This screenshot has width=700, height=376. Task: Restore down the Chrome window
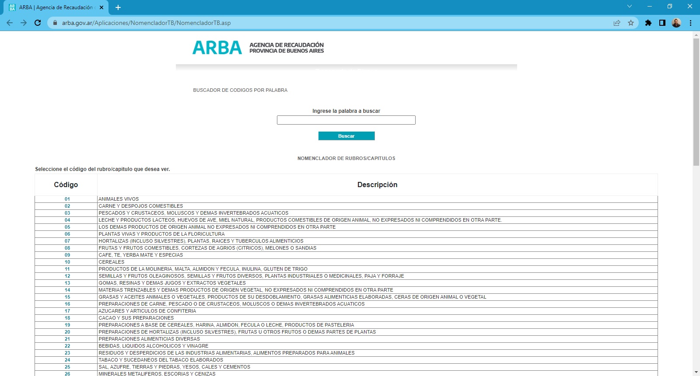[x=670, y=6]
